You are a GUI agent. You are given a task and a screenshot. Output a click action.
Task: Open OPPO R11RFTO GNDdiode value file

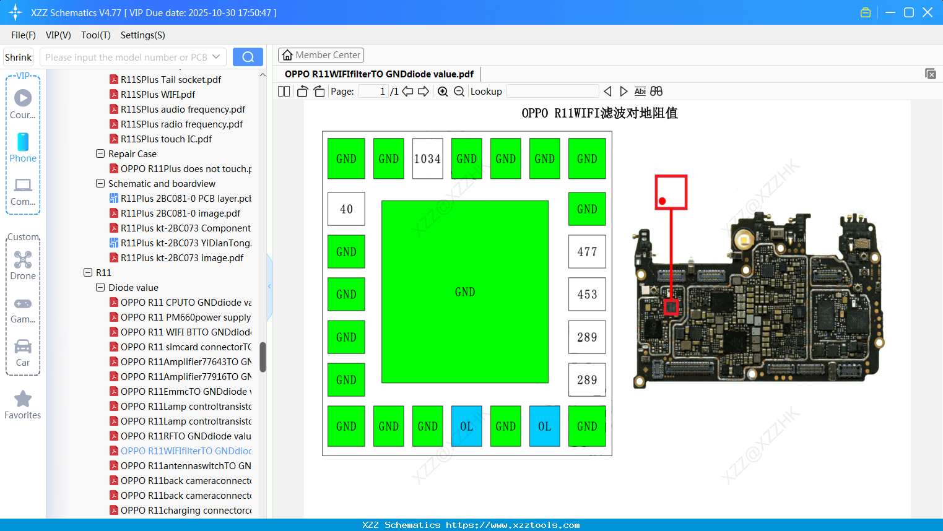tap(186, 436)
